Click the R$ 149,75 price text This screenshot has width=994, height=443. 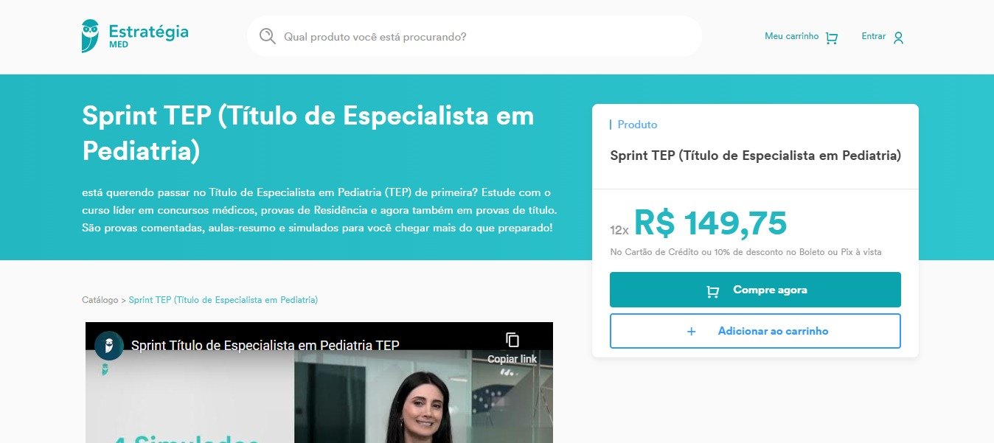[710, 223]
